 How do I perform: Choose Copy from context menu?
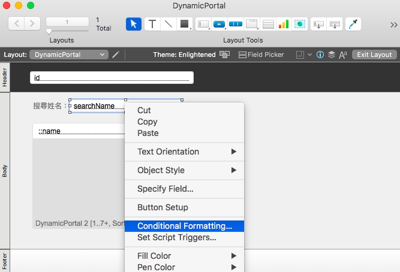pos(185,122)
